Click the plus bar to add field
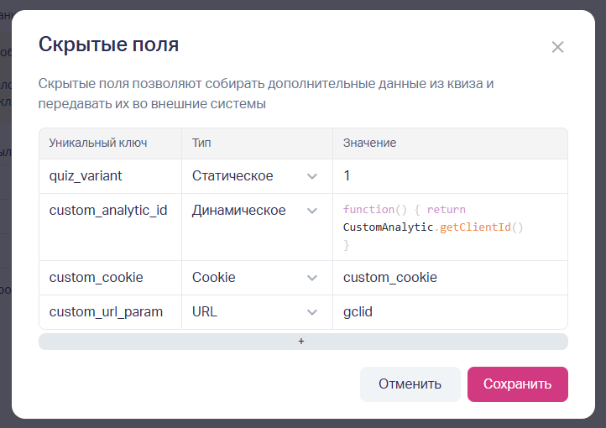This screenshot has height=428, width=606. click(302, 342)
